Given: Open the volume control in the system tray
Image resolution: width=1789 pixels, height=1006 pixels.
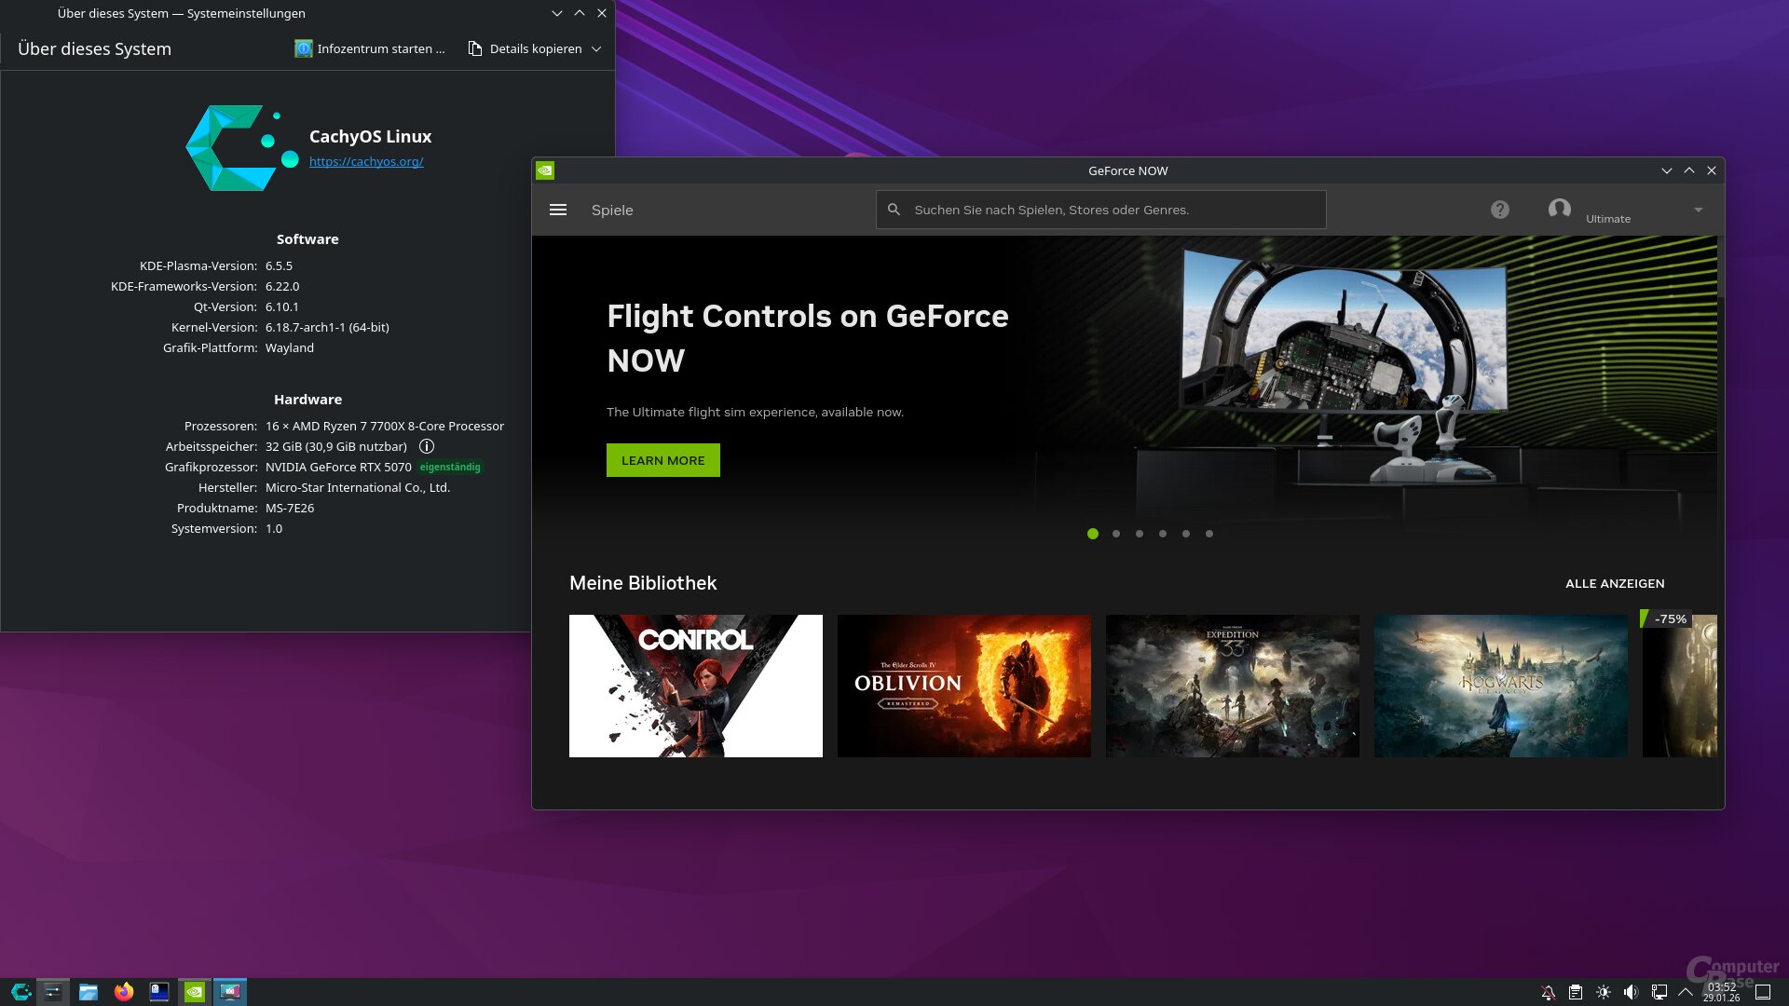Looking at the screenshot, I should click(1631, 991).
